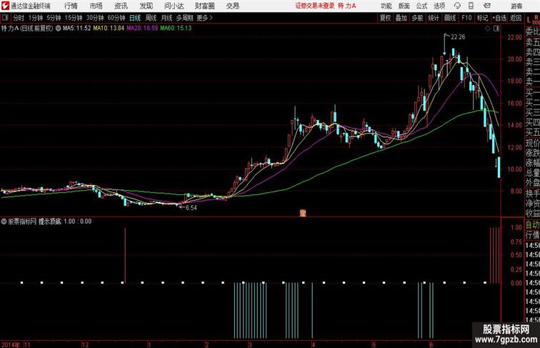This screenshot has height=348, width=540.
Task: Click the 2014年 date axis label
Action: 11,344
